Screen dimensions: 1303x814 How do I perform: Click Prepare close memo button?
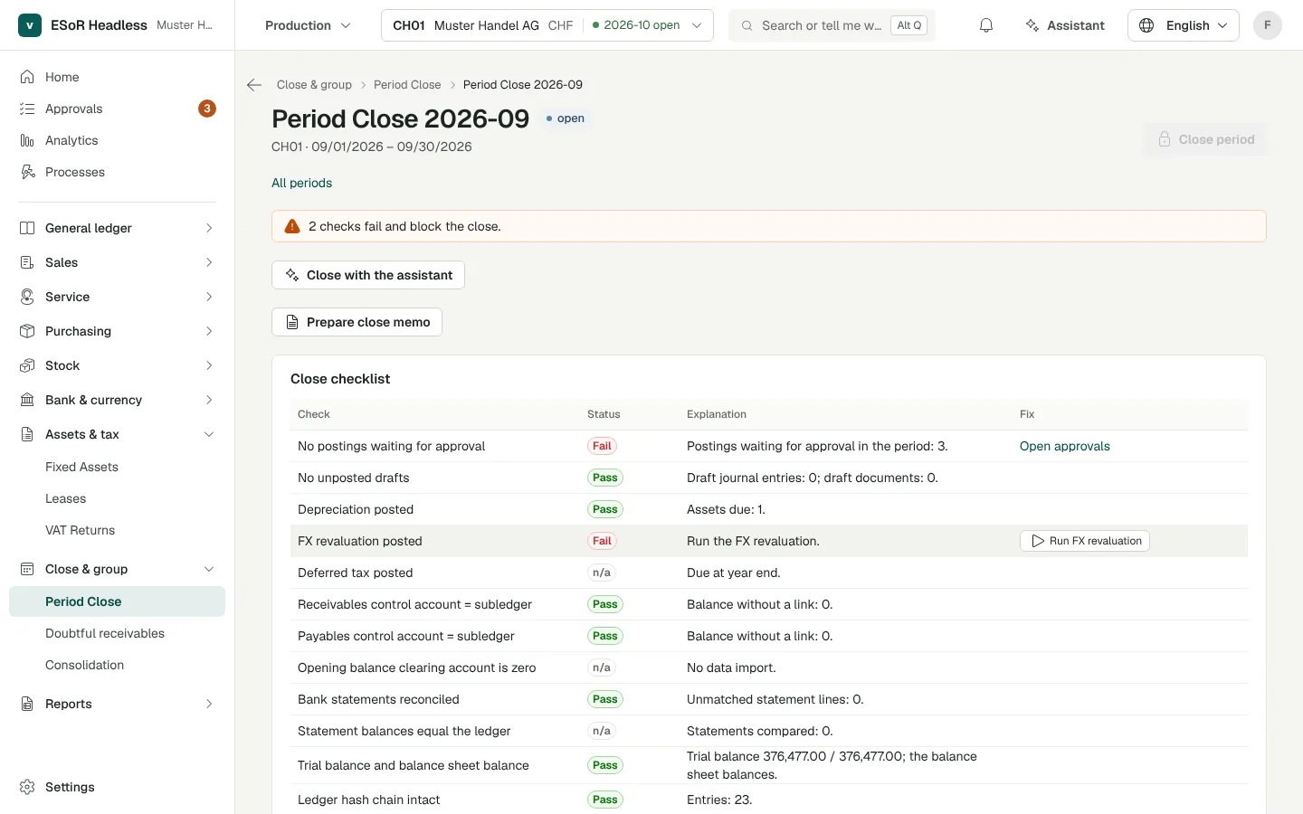(x=357, y=322)
